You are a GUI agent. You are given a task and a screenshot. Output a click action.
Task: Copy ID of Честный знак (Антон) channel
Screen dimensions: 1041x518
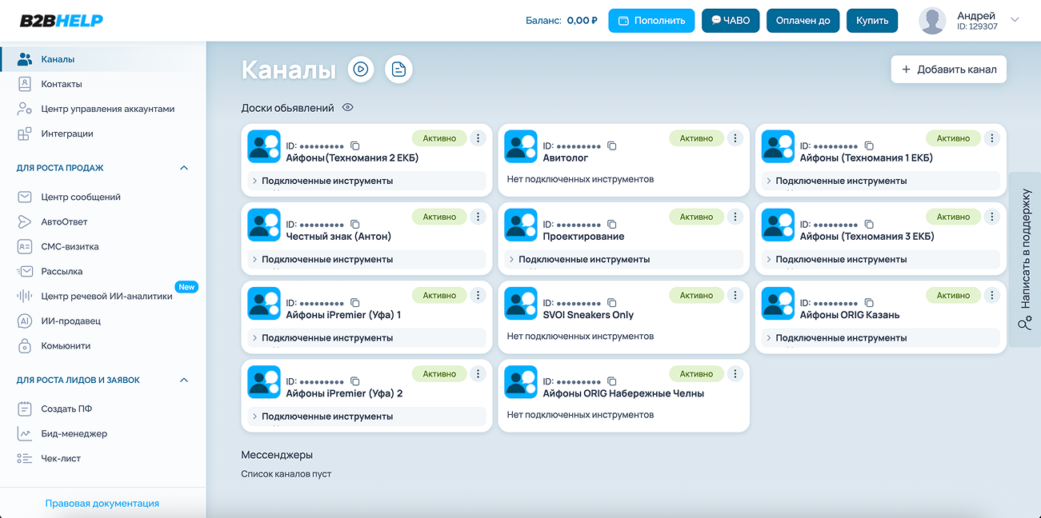pyautogui.click(x=355, y=225)
